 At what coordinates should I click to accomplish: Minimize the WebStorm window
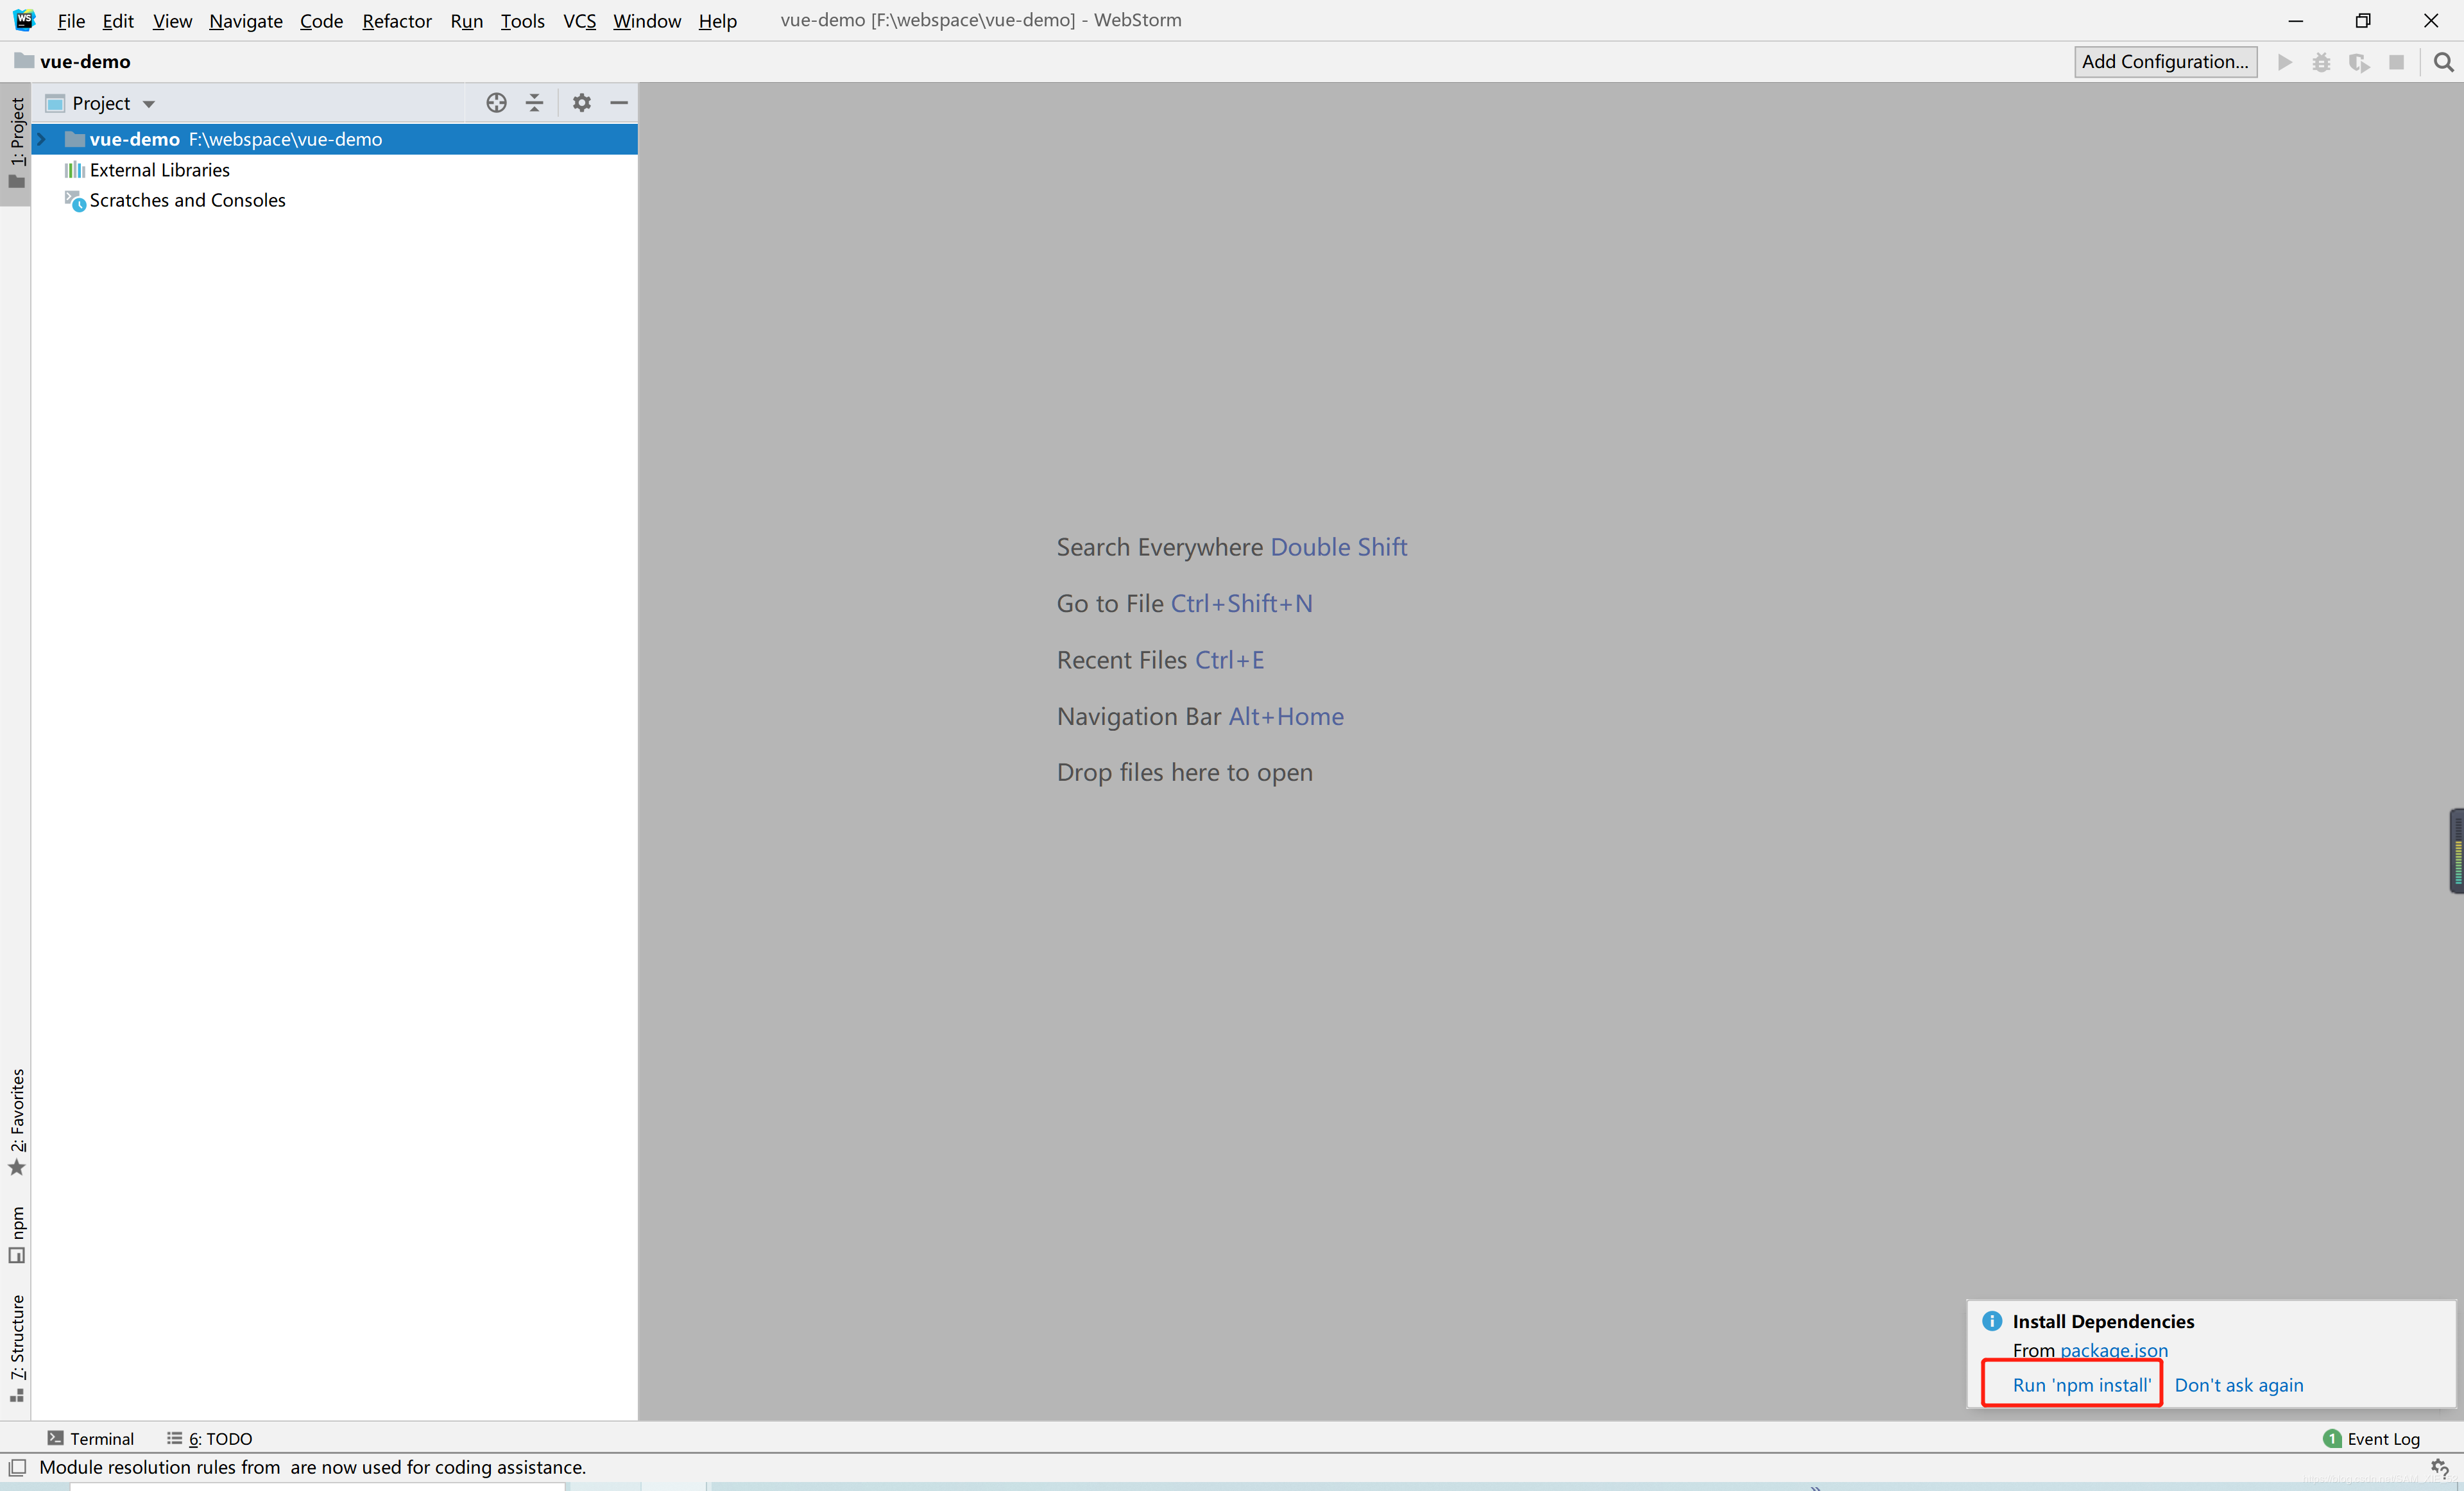coord(2295,20)
